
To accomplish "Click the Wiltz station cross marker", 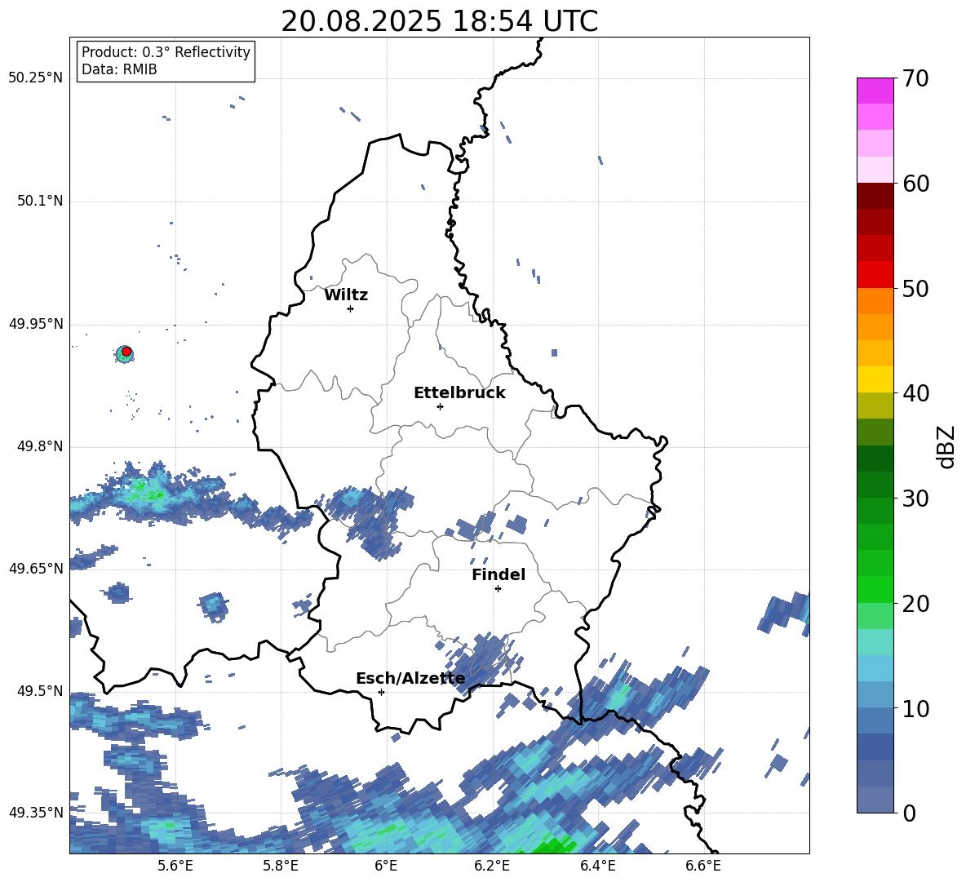I will tap(351, 308).
